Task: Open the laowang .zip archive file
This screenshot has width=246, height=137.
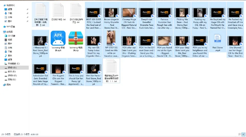Action: tap(76, 41)
